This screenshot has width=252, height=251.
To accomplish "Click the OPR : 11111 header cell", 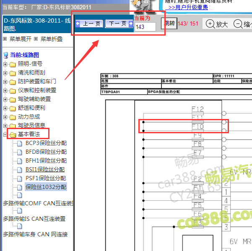I will [232, 76].
